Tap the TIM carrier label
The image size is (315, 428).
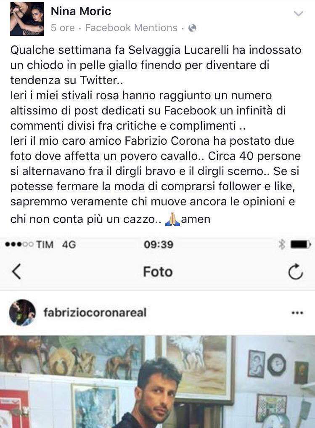45,245
